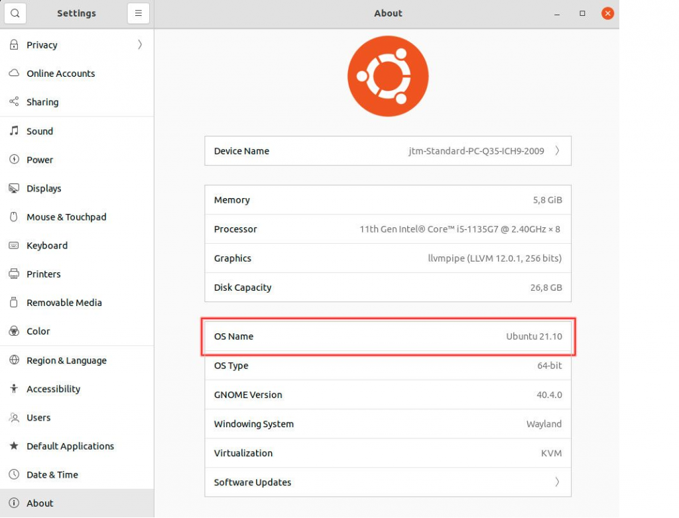The width and height of the screenshot is (679, 518).
Task: Select Region & Language panel
Action: (77, 360)
